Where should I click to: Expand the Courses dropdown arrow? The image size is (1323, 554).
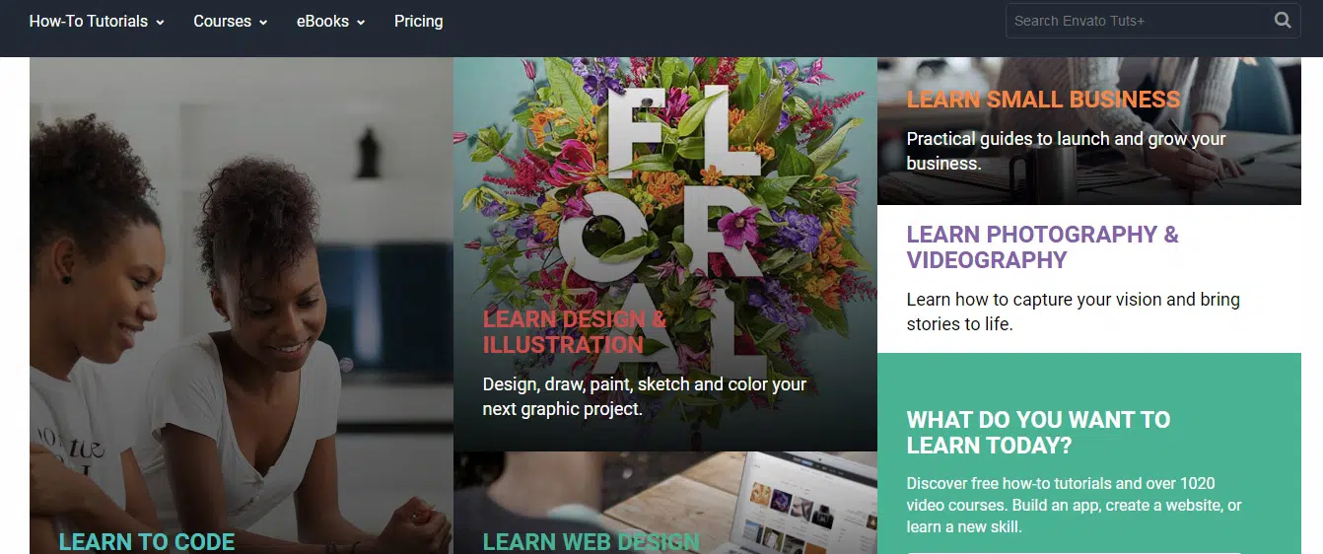coord(263,23)
